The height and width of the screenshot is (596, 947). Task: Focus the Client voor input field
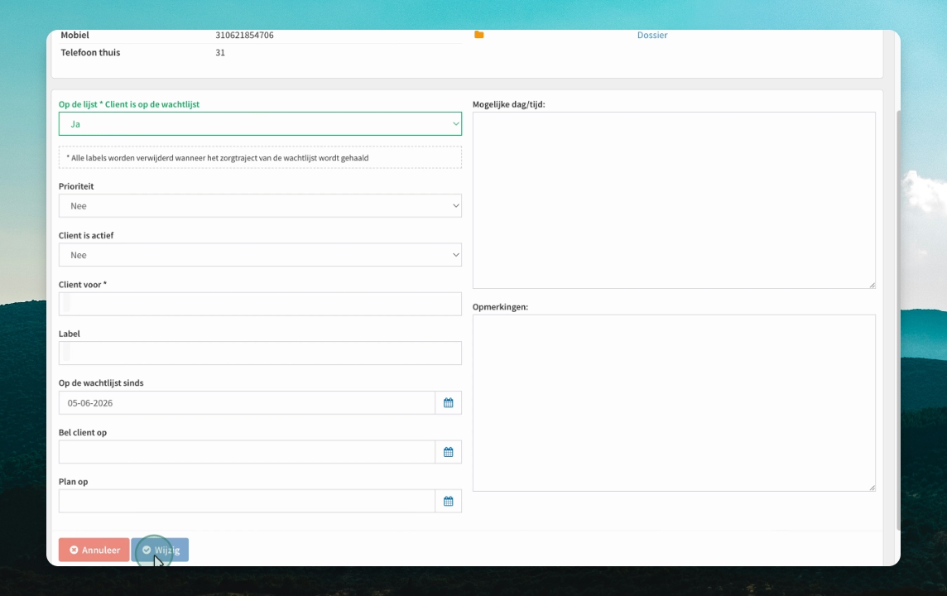pyautogui.click(x=260, y=305)
